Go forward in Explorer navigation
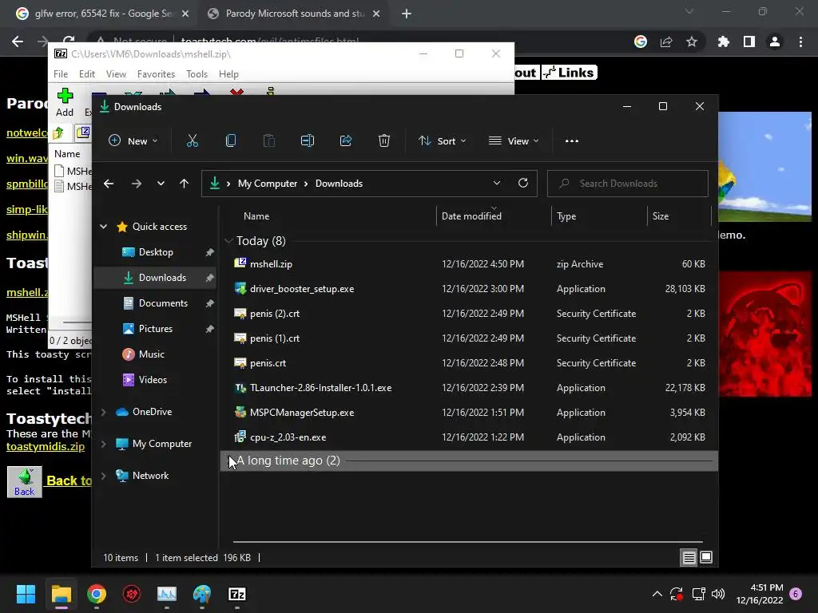This screenshot has height=613, width=818. click(136, 184)
